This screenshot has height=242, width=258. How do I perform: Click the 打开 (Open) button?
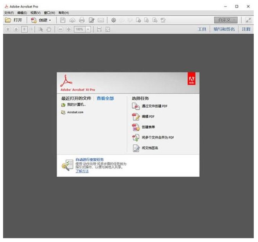[14, 20]
